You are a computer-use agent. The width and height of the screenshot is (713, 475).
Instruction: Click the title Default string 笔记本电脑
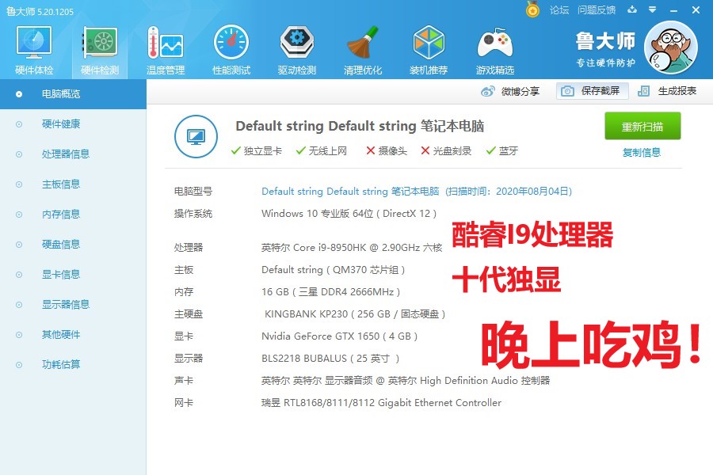click(x=360, y=126)
